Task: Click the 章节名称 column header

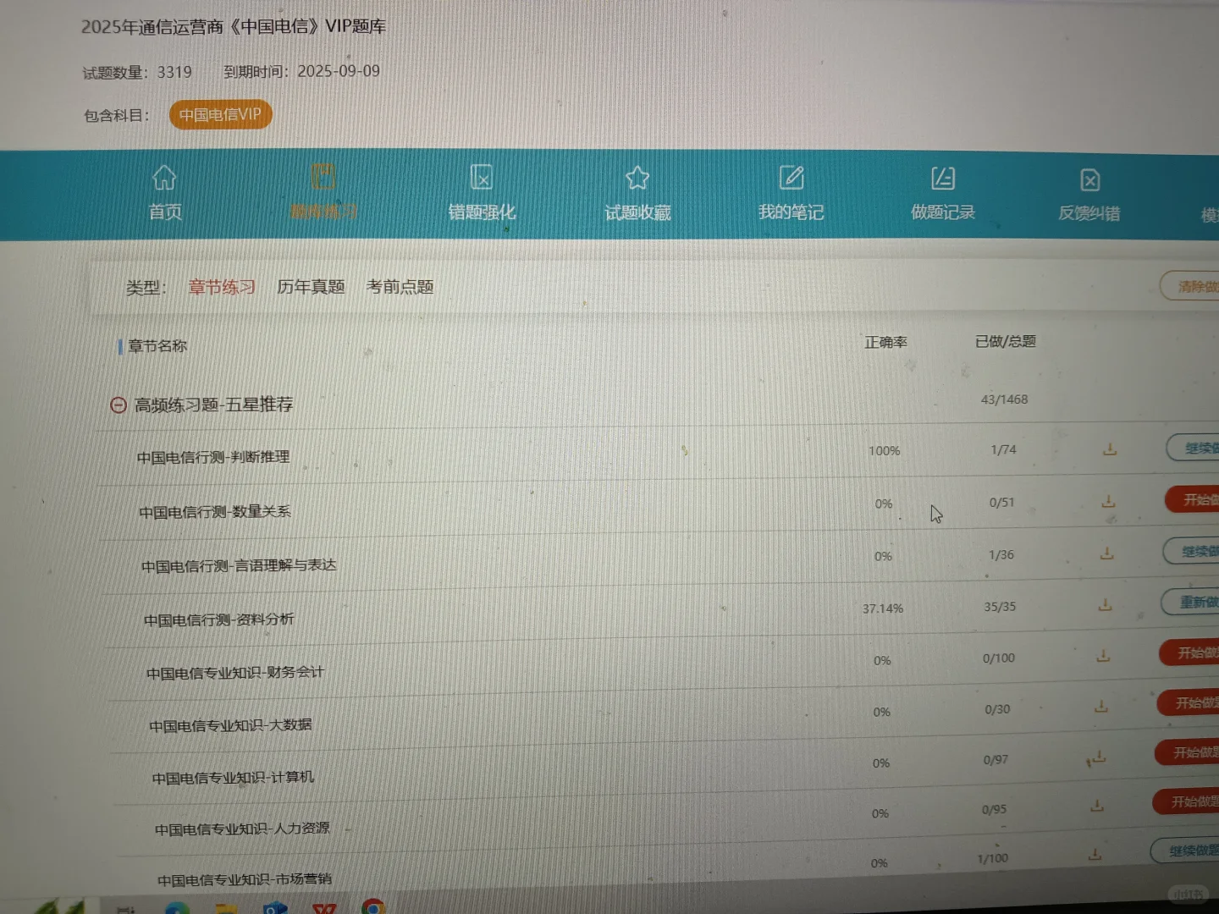Action: tap(157, 346)
